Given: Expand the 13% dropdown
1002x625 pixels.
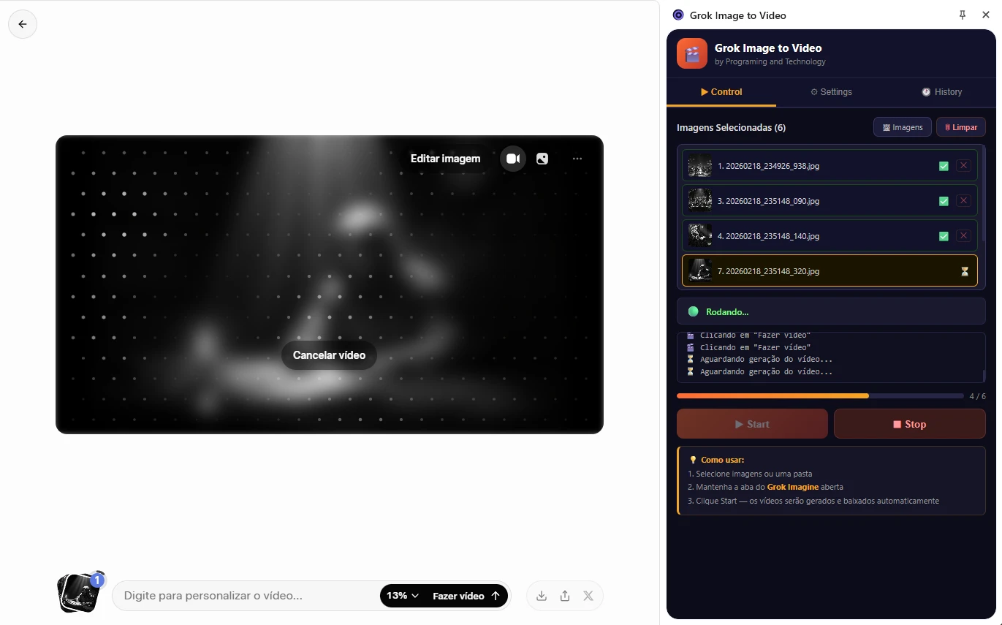Looking at the screenshot, I should click(403, 596).
